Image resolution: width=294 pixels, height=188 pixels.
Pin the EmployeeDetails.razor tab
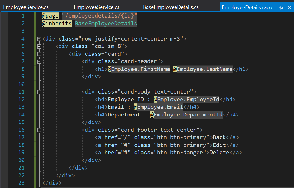281,8
